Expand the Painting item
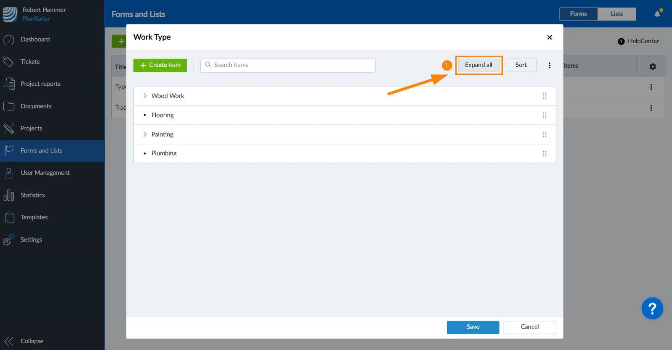This screenshot has height=350, width=672. coord(145,134)
